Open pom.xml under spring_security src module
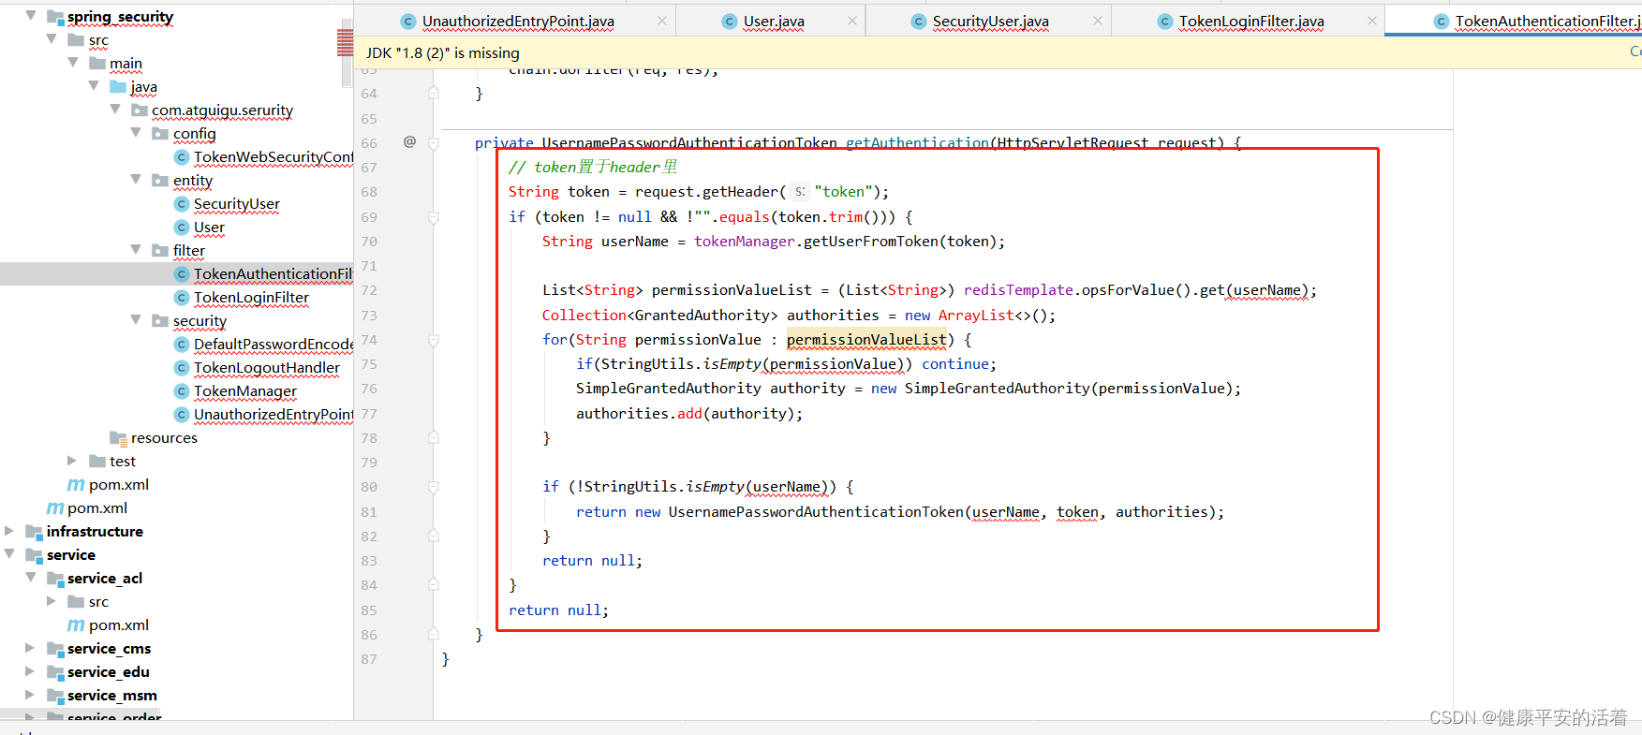This screenshot has height=735, width=1642. click(119, 484)
